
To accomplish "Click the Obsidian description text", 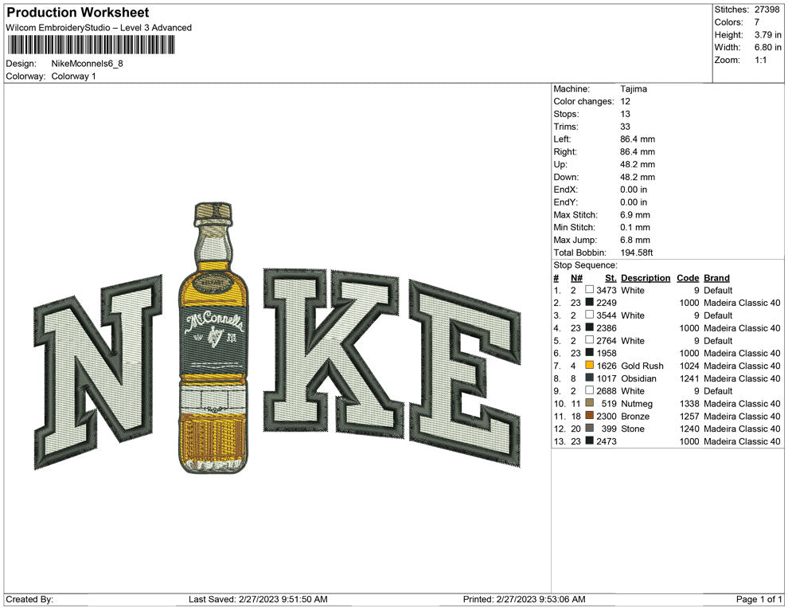I will pos(638,378).
